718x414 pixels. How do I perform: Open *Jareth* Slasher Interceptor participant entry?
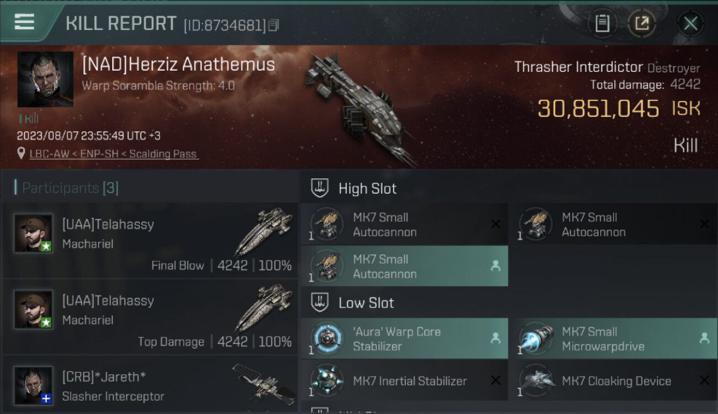150,385
